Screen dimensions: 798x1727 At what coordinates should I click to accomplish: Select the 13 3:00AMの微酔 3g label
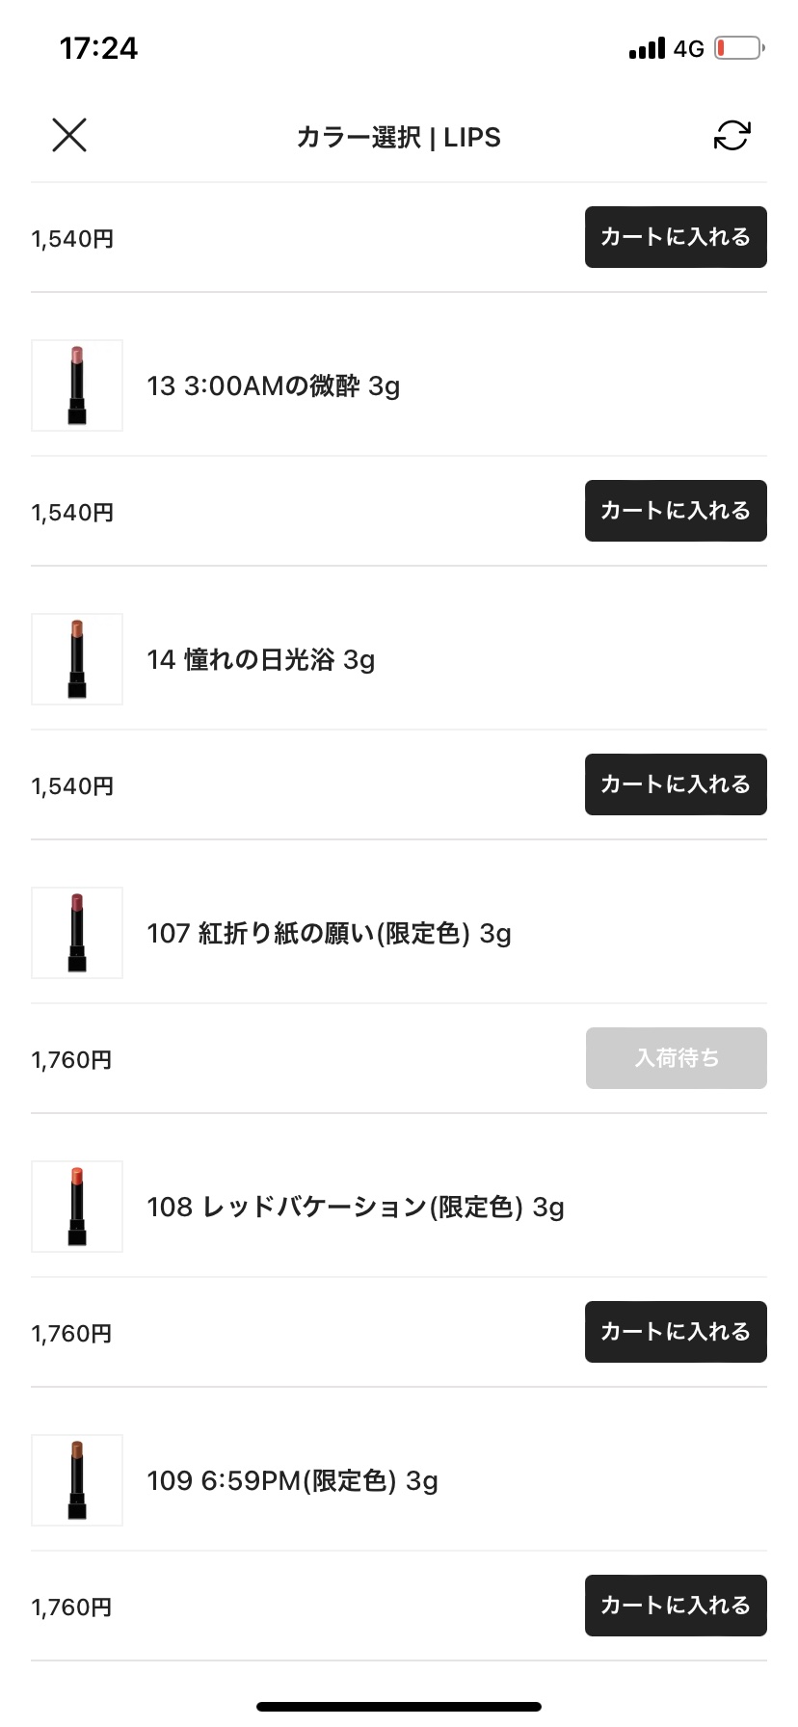pos(273,386)
